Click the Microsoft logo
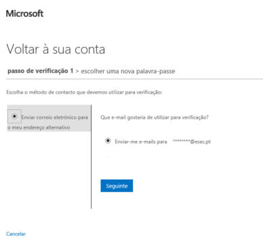This screenshot has height=244, width=263. (x=24, y=14)
